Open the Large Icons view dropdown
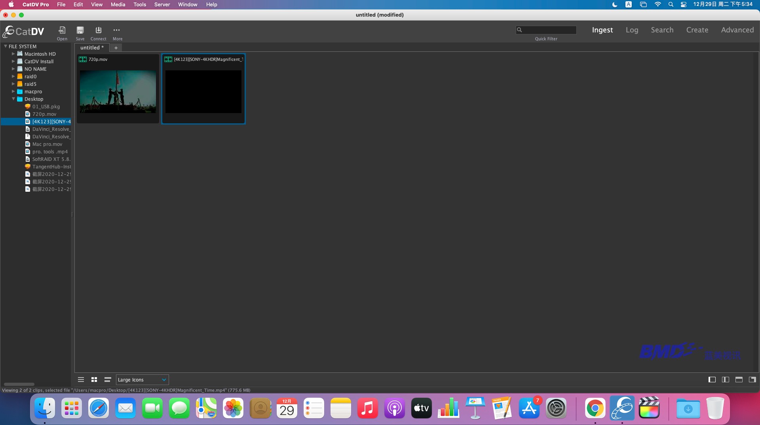The image size is (760, 425). pos(142,380)
